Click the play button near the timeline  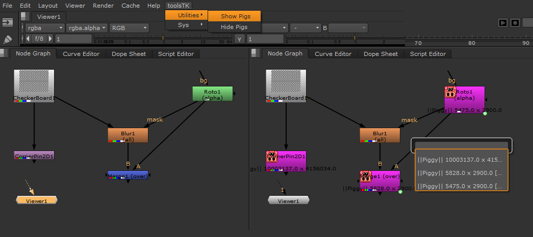502,23
